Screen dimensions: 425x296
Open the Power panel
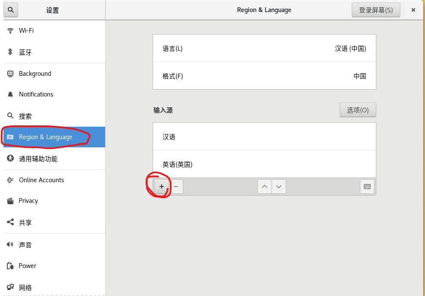54,266
